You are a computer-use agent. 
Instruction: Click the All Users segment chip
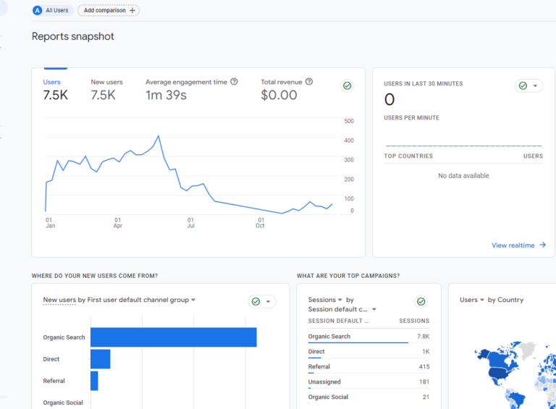point(52,10)
